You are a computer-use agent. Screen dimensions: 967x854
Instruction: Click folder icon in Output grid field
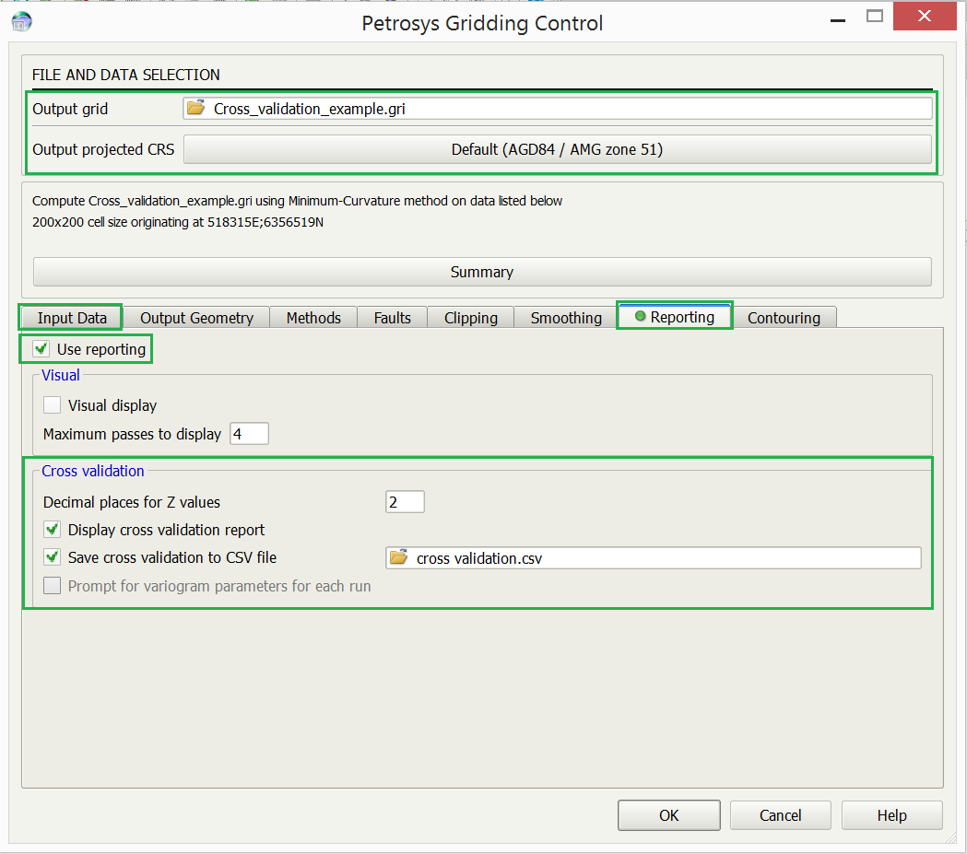[x=196, y=109]
